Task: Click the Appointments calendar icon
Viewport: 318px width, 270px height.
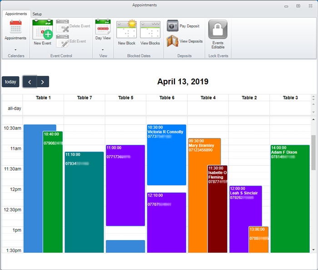Action: [15, 28]
